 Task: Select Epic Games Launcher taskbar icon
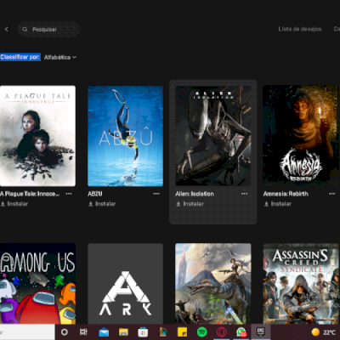(x=261, y=331)
